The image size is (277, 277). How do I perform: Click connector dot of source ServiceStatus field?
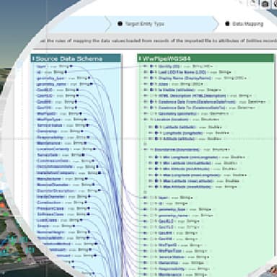(x=87, y=126)
